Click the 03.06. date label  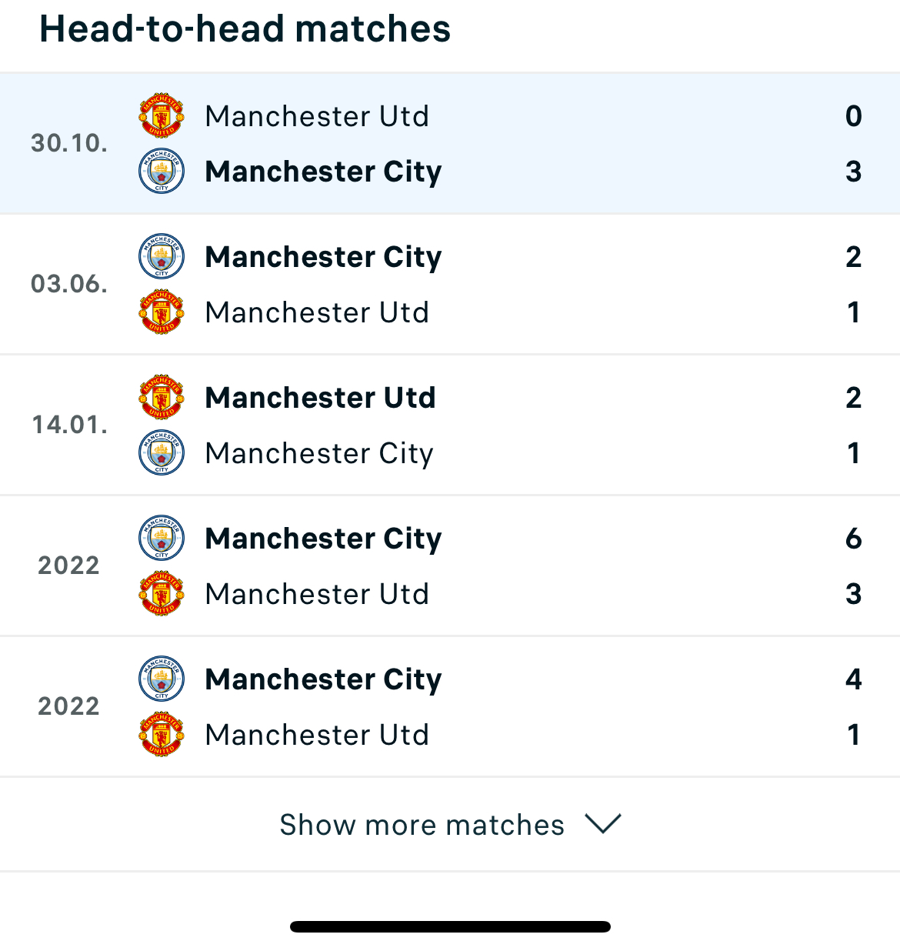(69, 284)
